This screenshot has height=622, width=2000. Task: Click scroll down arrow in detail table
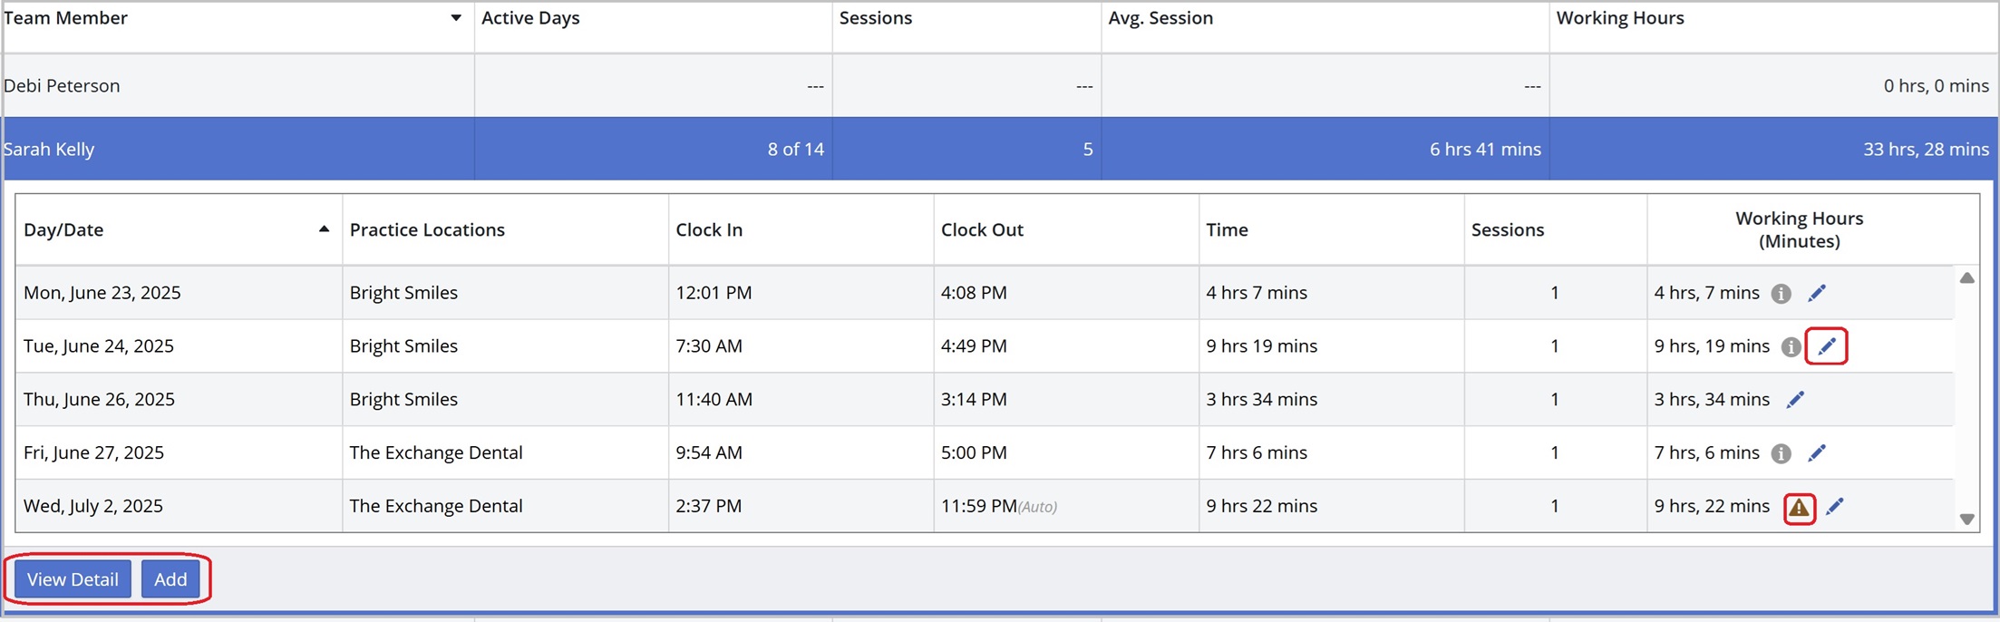tap(1966, 520)
